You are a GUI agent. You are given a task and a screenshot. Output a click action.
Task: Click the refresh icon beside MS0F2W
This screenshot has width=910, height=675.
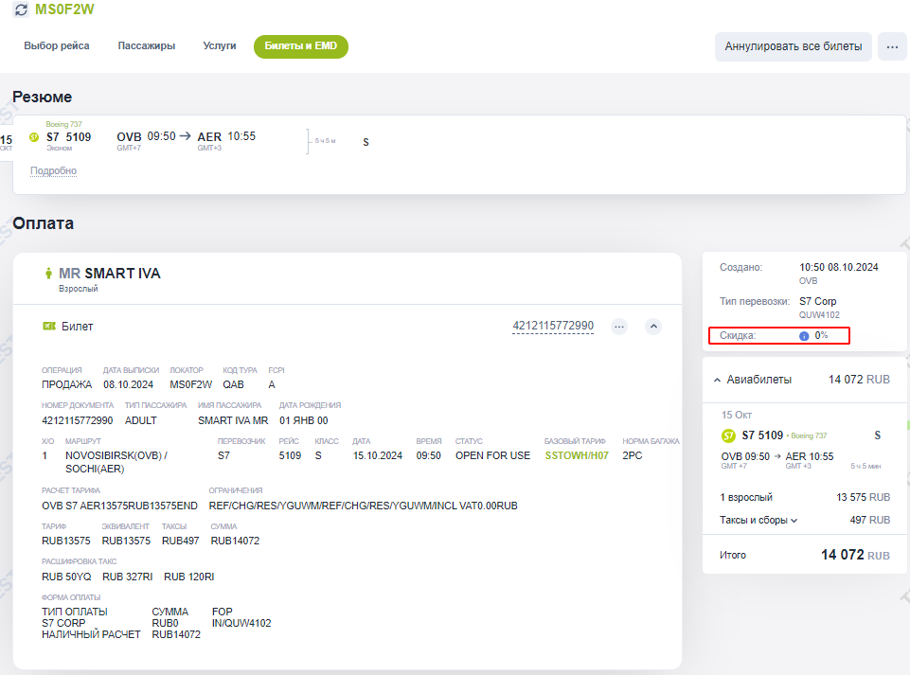click(x=21, y=9)
